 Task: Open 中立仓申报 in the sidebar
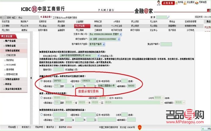[x=11, y=65]
